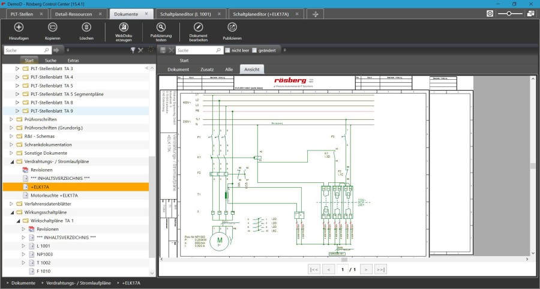Screen dimensions: 540x289
Task: Click the document panel Suche field
Action: [x=200, y=50]
